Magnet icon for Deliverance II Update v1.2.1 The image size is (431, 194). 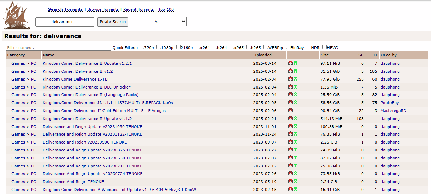(290, 63)
